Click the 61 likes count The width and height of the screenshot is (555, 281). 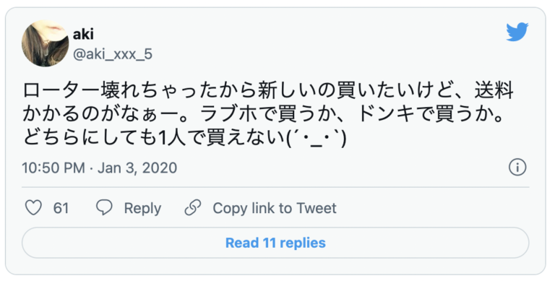61,208
